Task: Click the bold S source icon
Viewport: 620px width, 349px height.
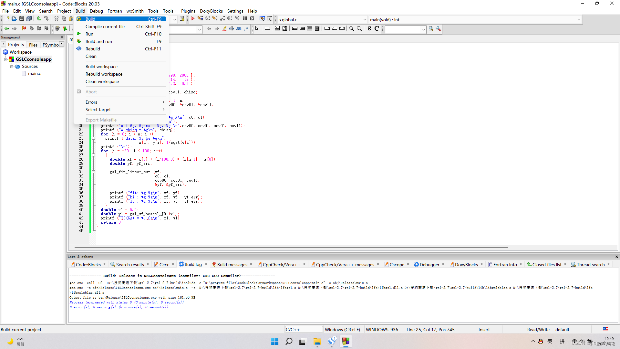Action: click(369, 29)
